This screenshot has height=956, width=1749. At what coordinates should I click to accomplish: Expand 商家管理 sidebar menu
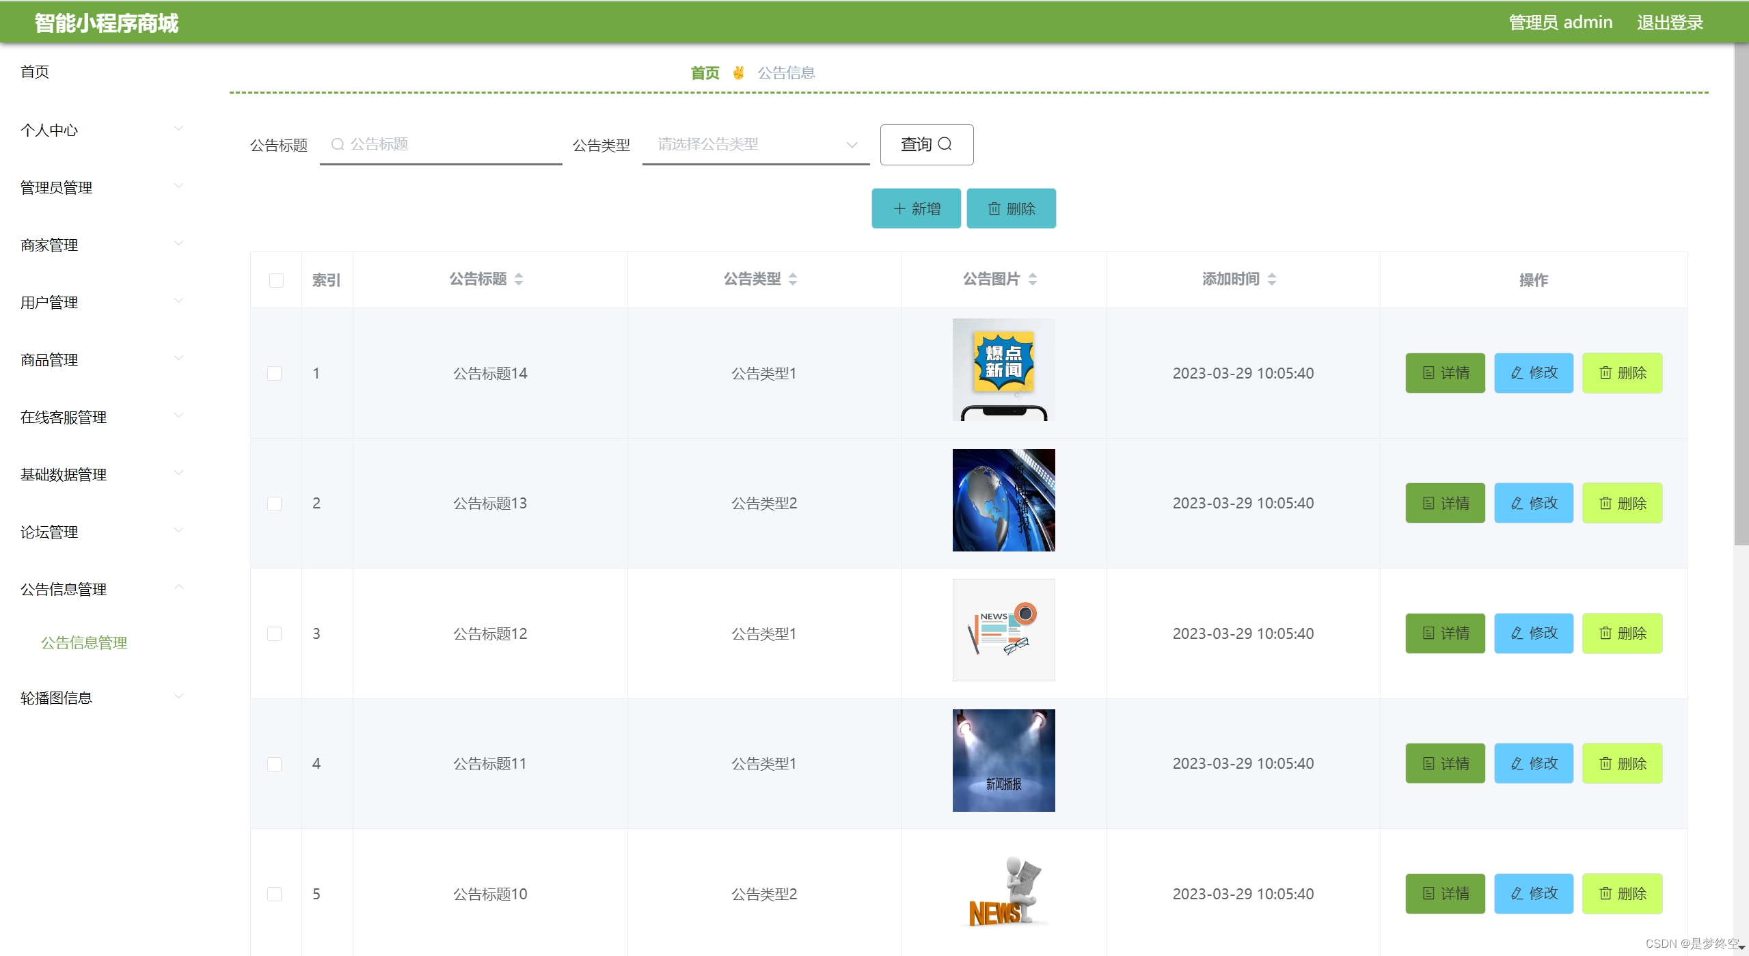tap(103, 245)
